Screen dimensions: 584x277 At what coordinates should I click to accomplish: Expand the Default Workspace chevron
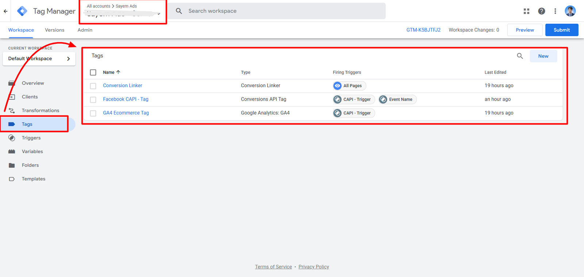pyautogui.click(x=68, y=59)
